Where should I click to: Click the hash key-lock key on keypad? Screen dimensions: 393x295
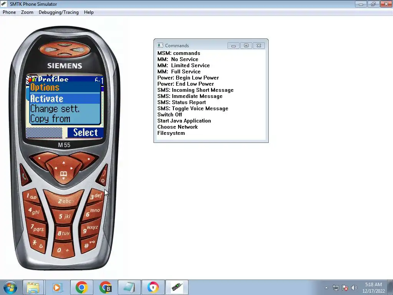(x=89, y=244)
